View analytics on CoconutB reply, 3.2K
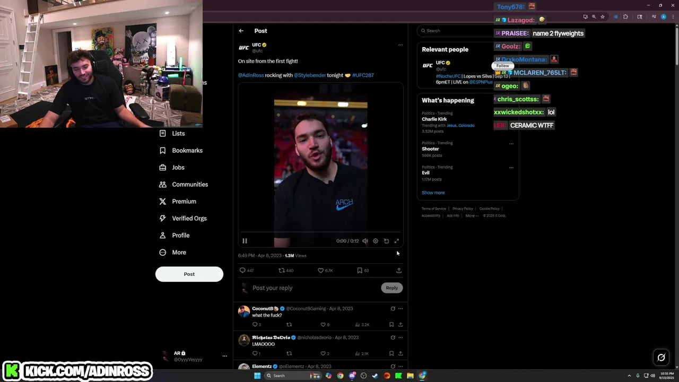Viewport: 679px width, 382px height. [362, 325]
